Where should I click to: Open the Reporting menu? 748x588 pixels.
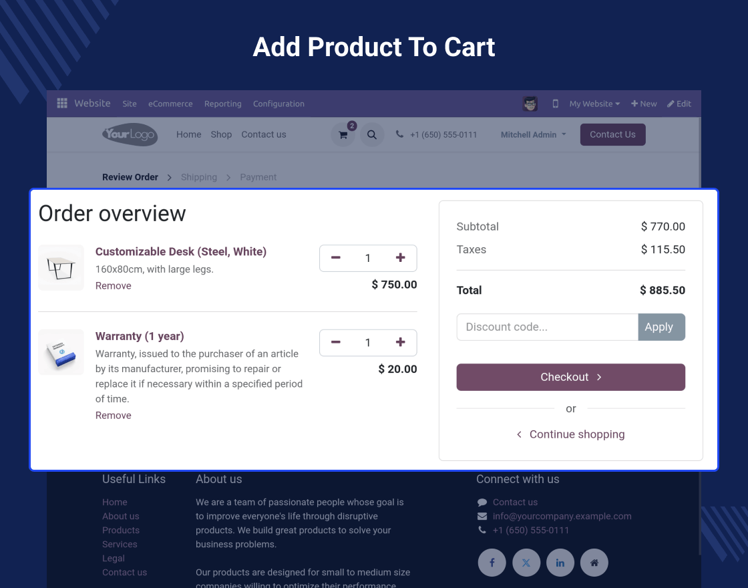click(223, 104)
